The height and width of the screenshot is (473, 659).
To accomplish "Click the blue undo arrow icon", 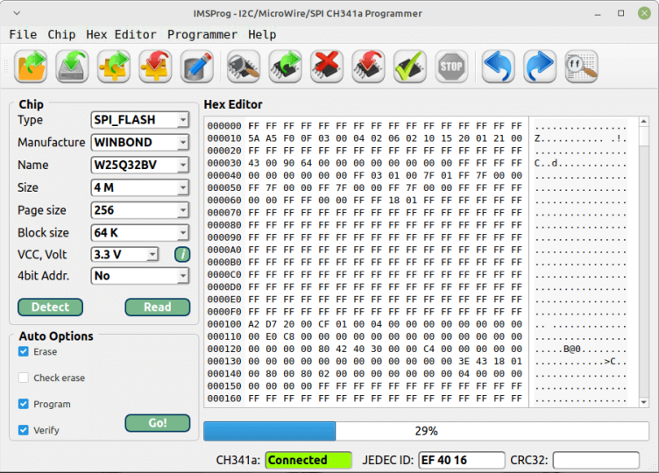I will [498, 67].
